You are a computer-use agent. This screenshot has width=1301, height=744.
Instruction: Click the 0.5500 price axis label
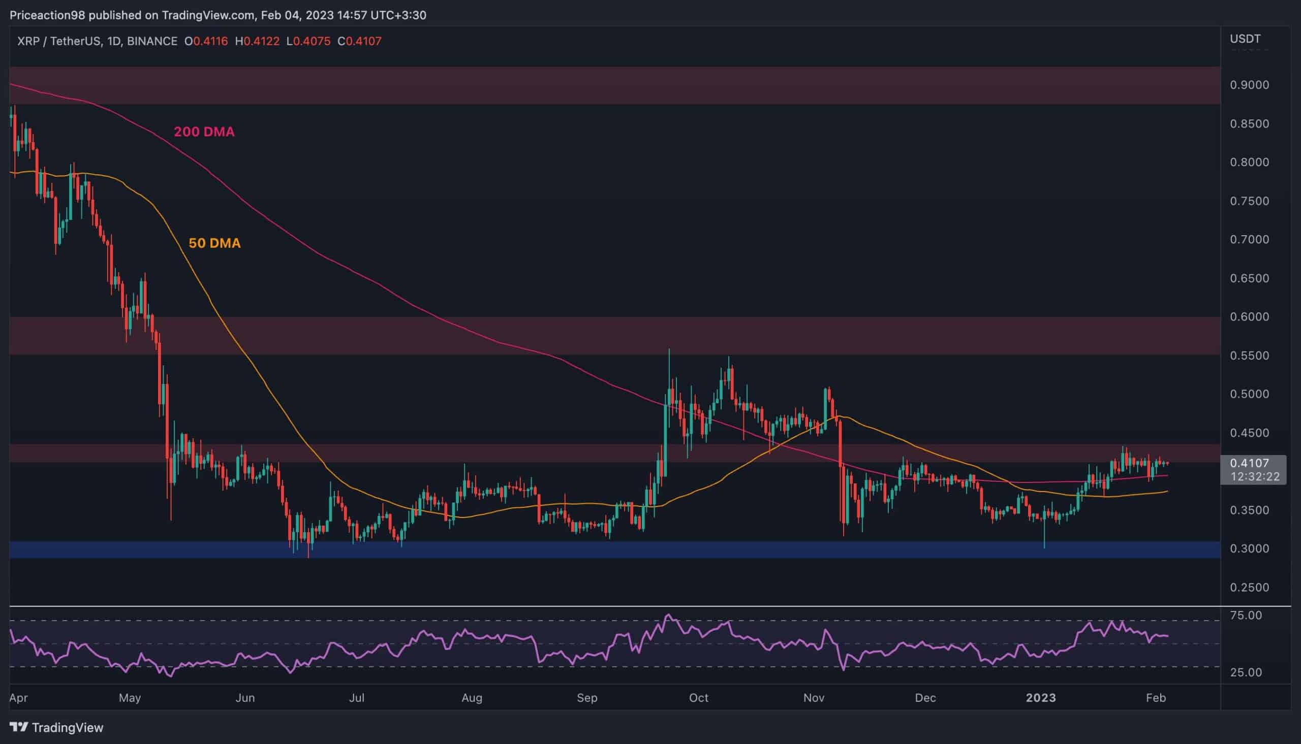(x=1249, y=355)
